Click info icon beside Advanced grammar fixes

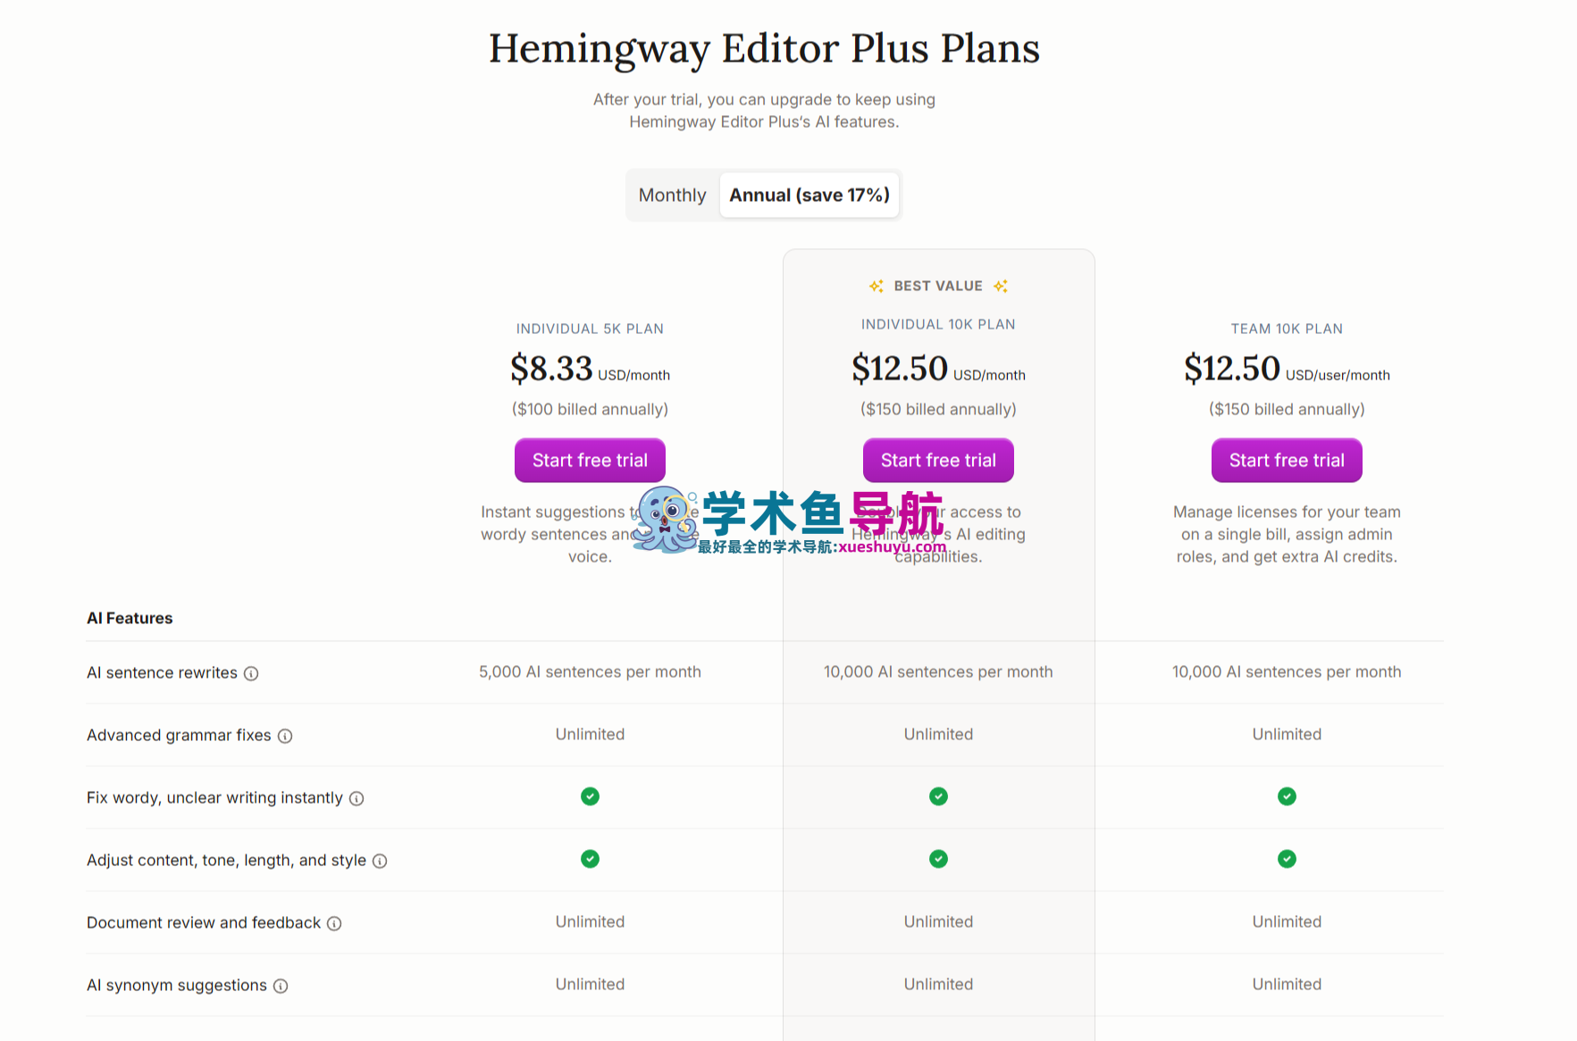click(x=286, y=736)
